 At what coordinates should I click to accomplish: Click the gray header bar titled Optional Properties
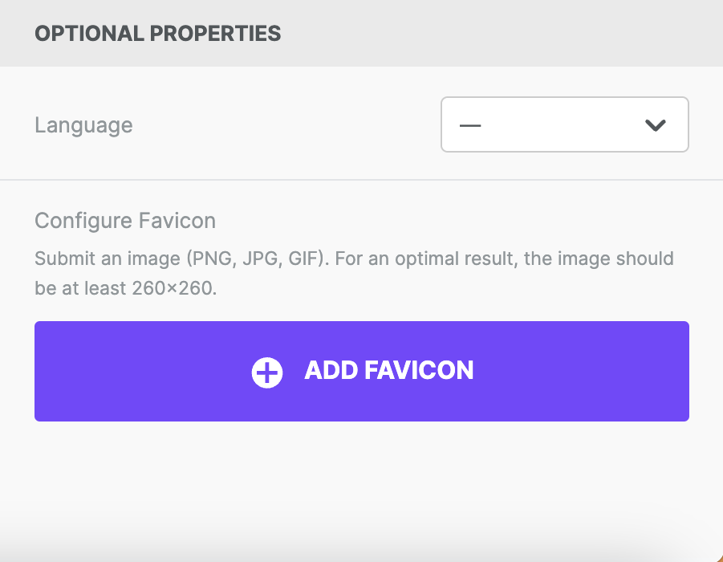tap(361, 33)
